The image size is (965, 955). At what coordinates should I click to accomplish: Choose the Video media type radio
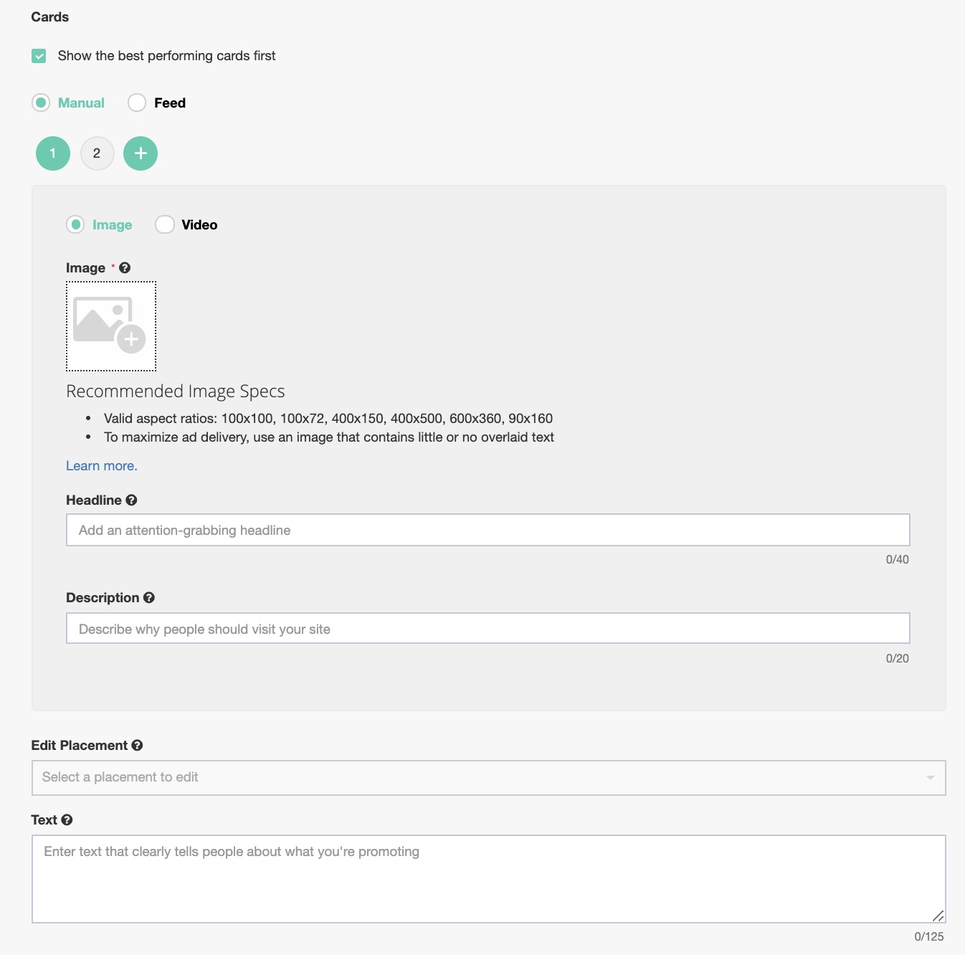coord(165,224)
